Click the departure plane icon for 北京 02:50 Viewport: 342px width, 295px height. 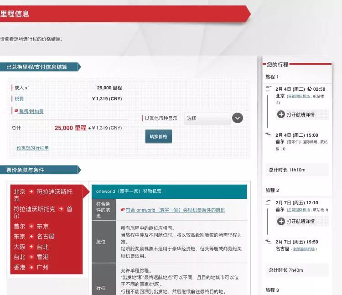(269, 88)
